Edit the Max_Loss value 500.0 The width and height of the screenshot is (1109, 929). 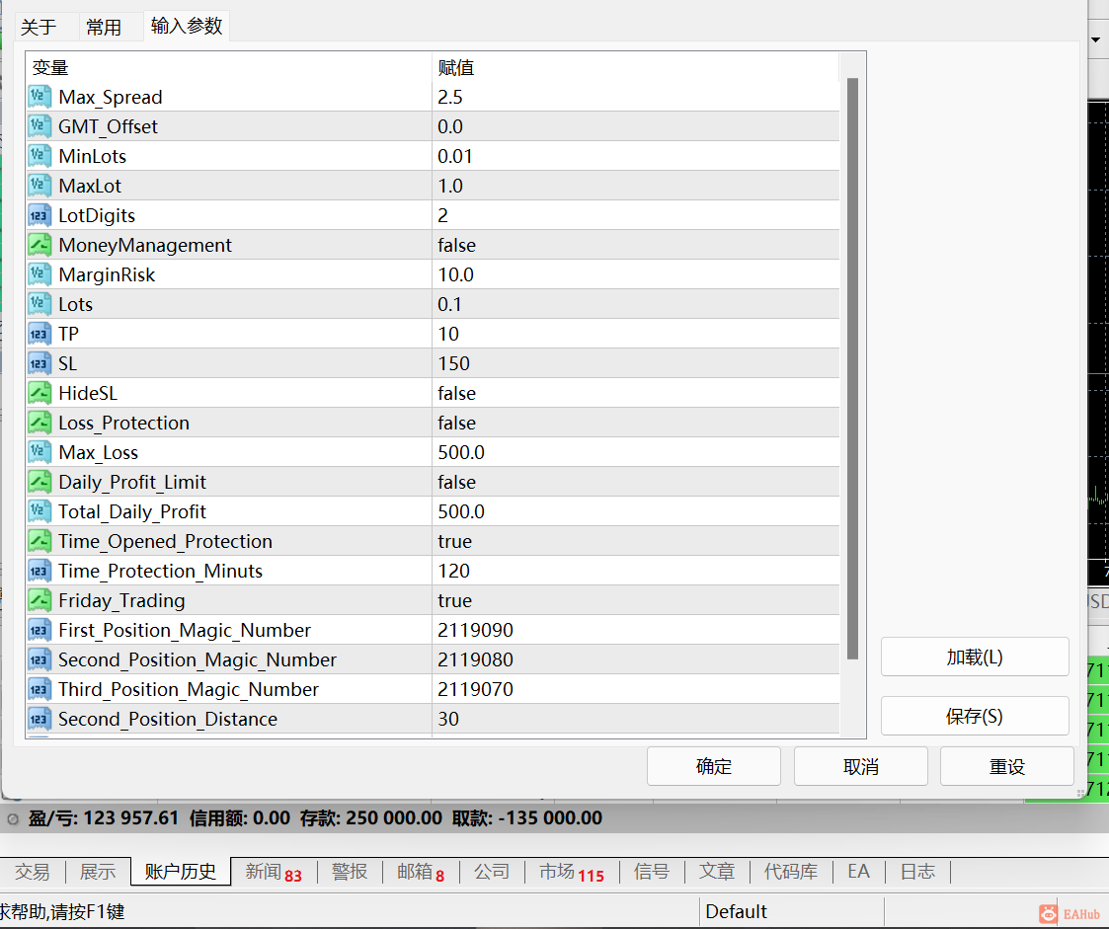636,452
